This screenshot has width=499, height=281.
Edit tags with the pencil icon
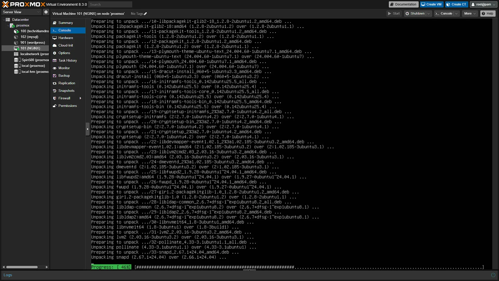(x=146, y=14)
